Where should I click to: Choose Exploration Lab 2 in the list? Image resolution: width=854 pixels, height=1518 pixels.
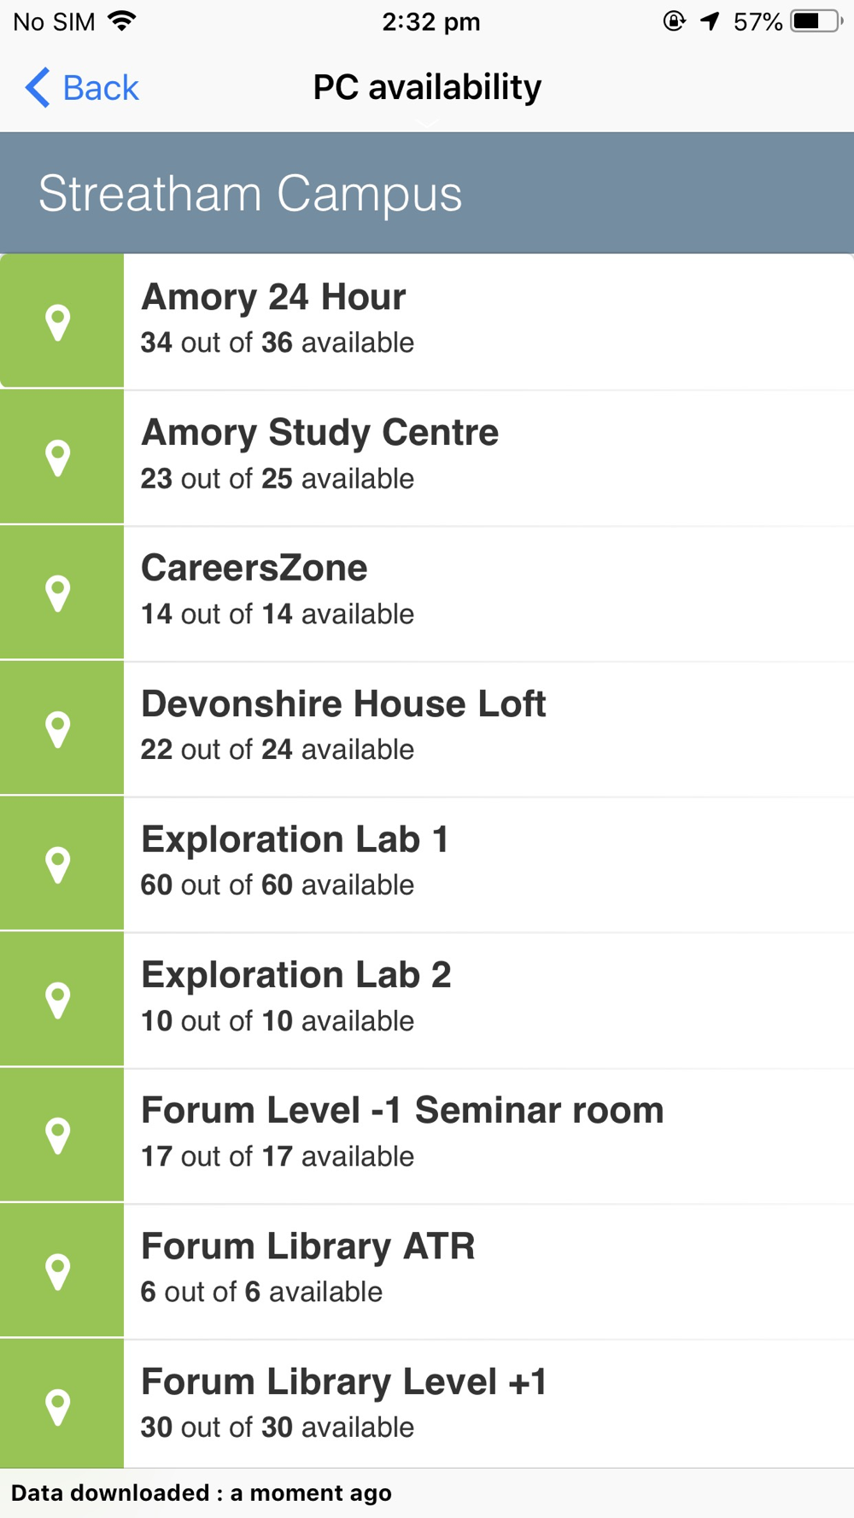(427, 999)
